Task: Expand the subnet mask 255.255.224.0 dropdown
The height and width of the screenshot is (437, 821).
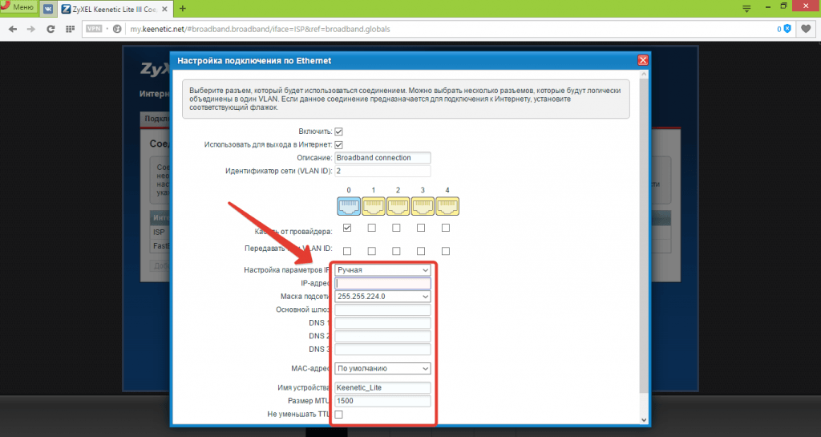Action: pos(382,297)
